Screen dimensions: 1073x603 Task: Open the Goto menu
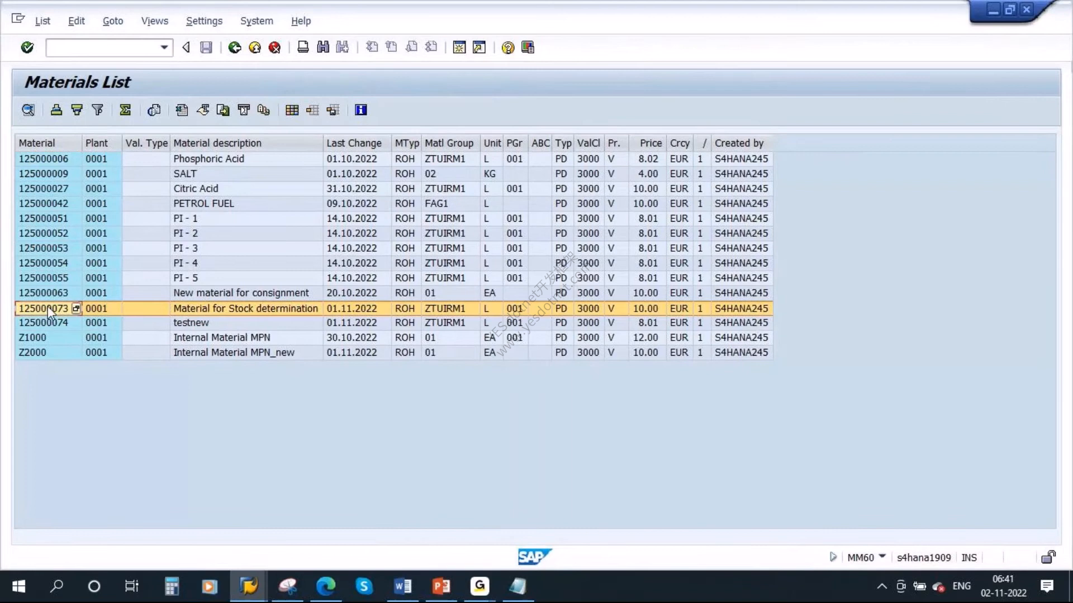tap(113, 21)
